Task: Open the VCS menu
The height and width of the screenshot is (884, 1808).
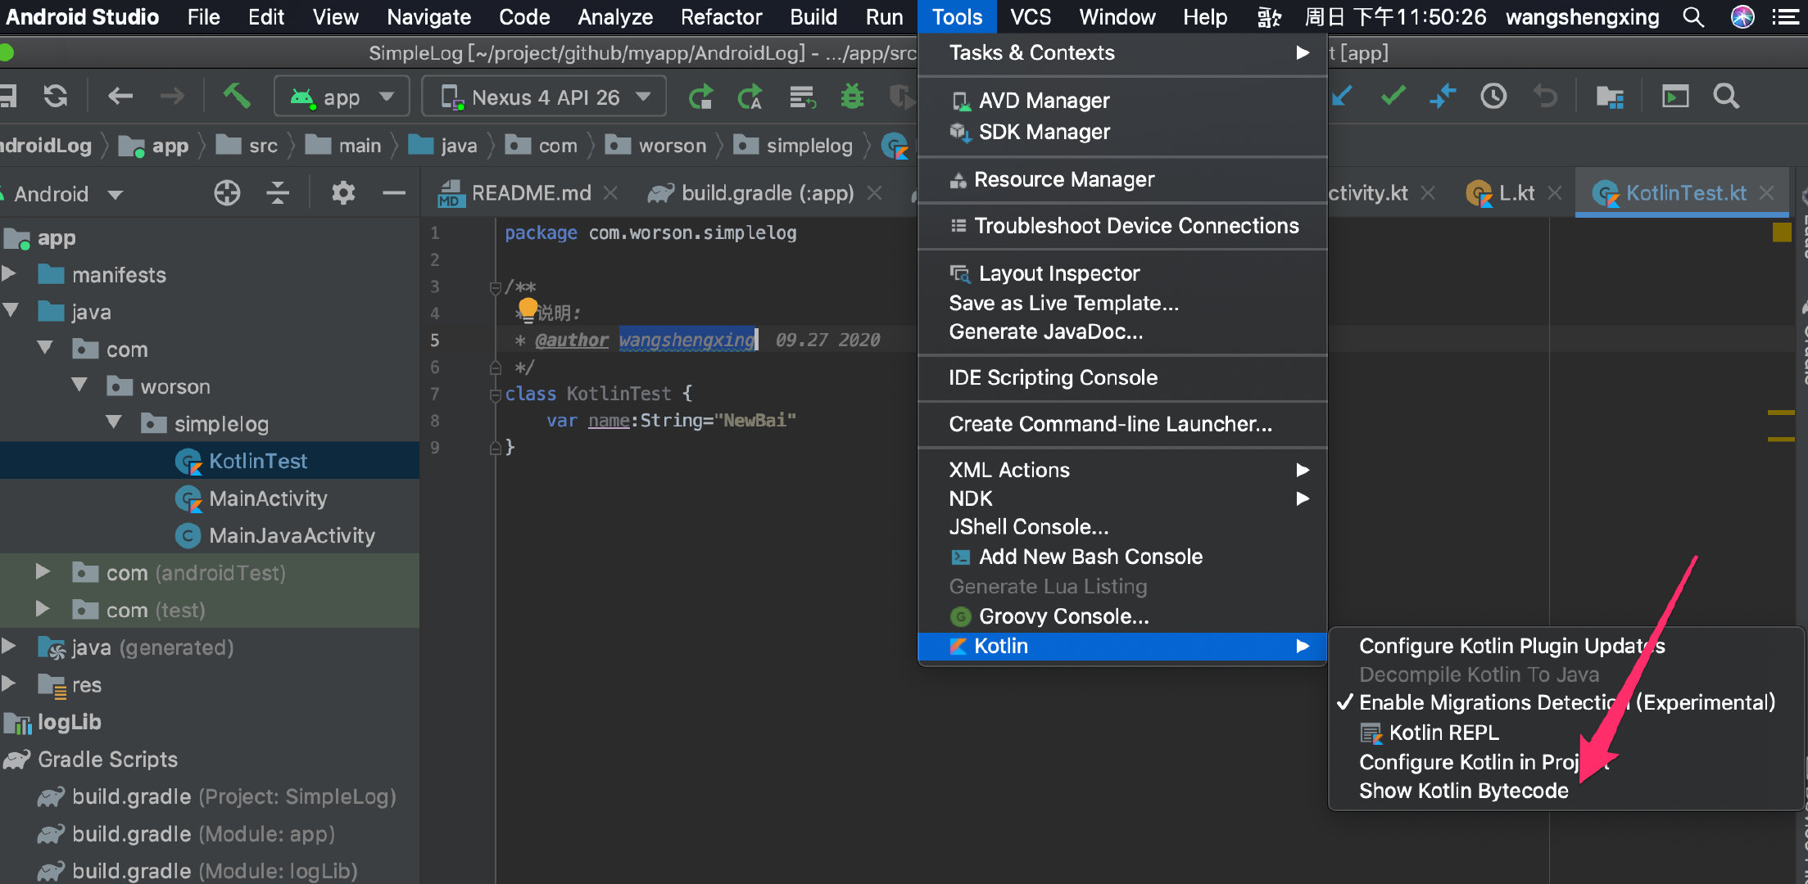Action: (x=1030, y=16)
